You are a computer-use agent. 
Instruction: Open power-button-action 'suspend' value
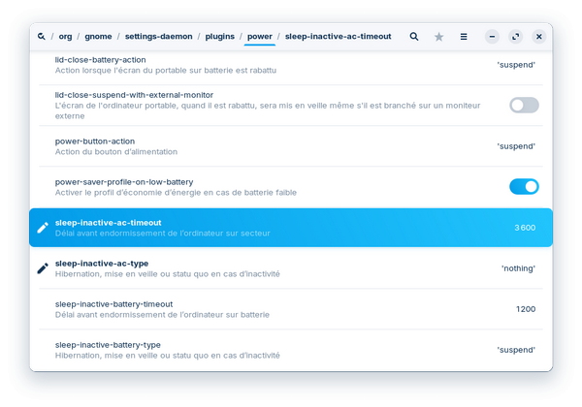tap(515, 146)
